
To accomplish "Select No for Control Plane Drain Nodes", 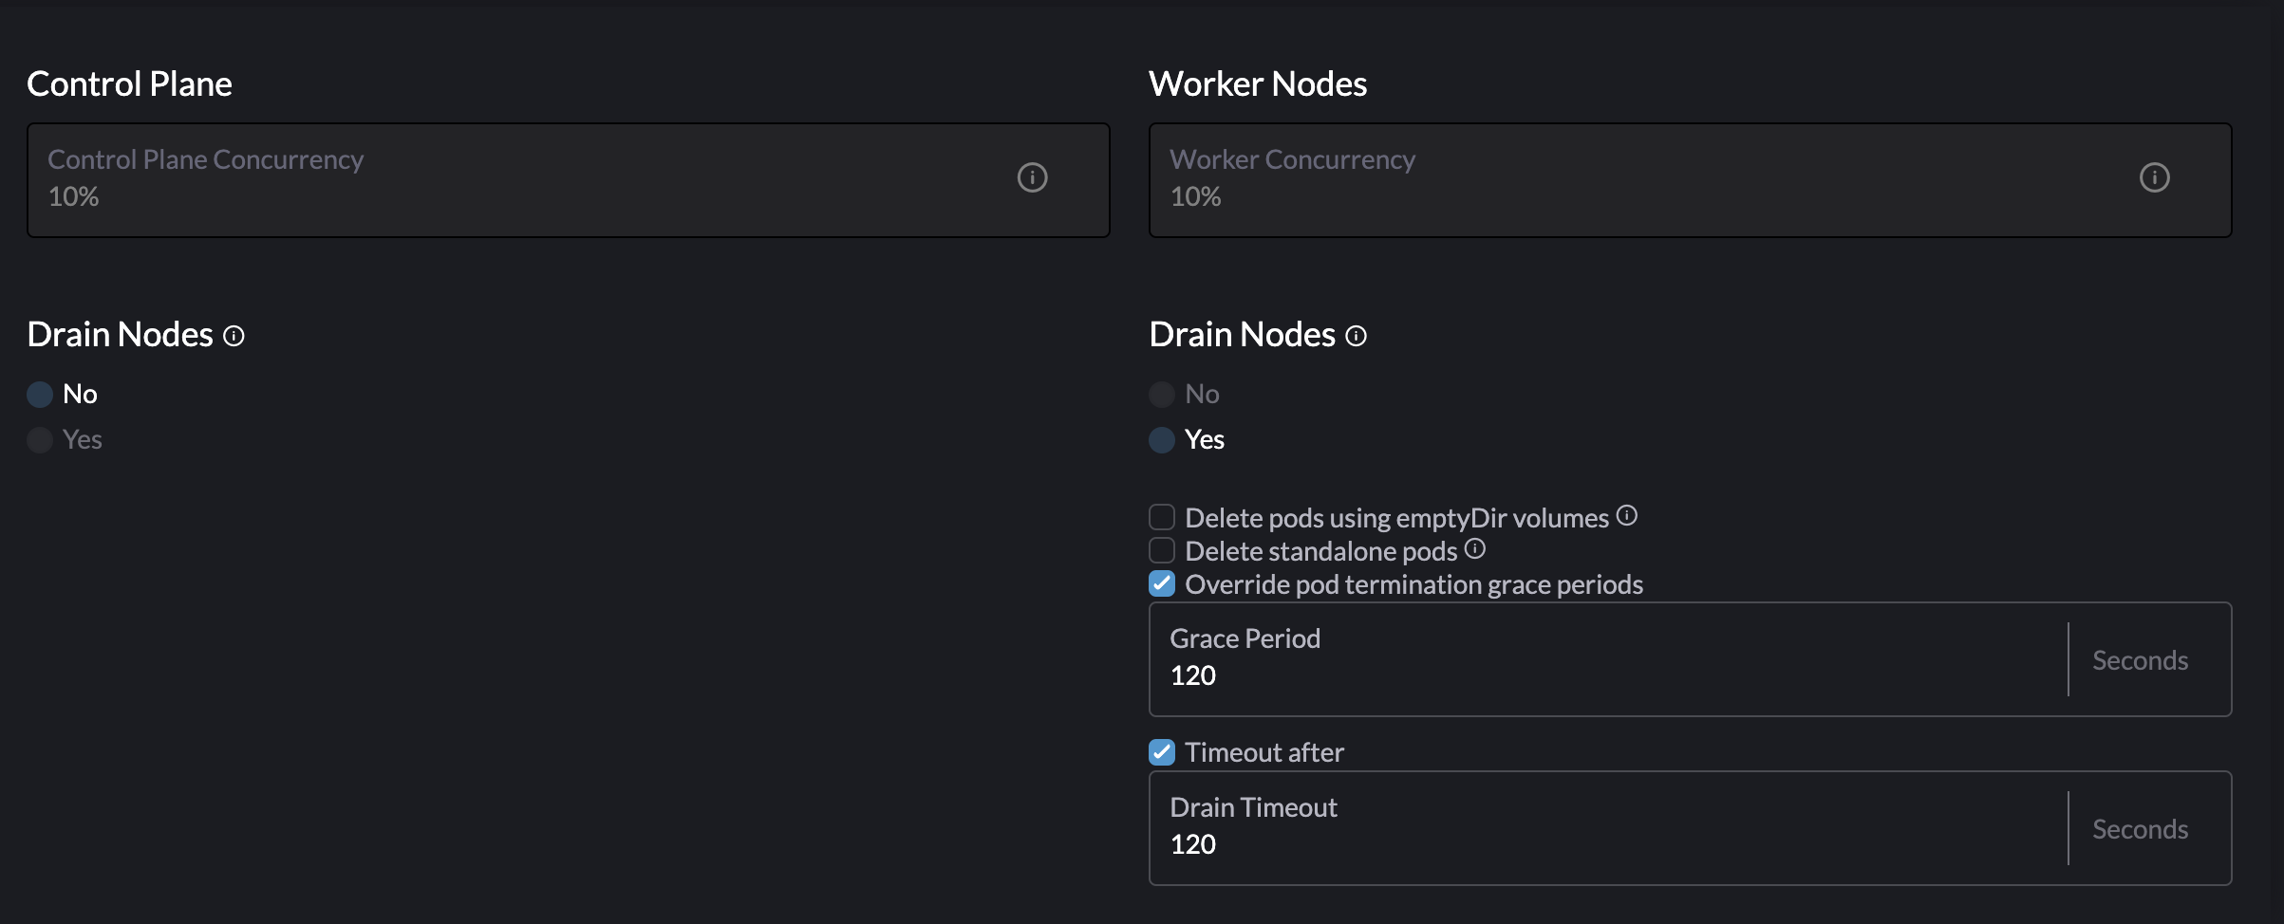I will (40, 394).
